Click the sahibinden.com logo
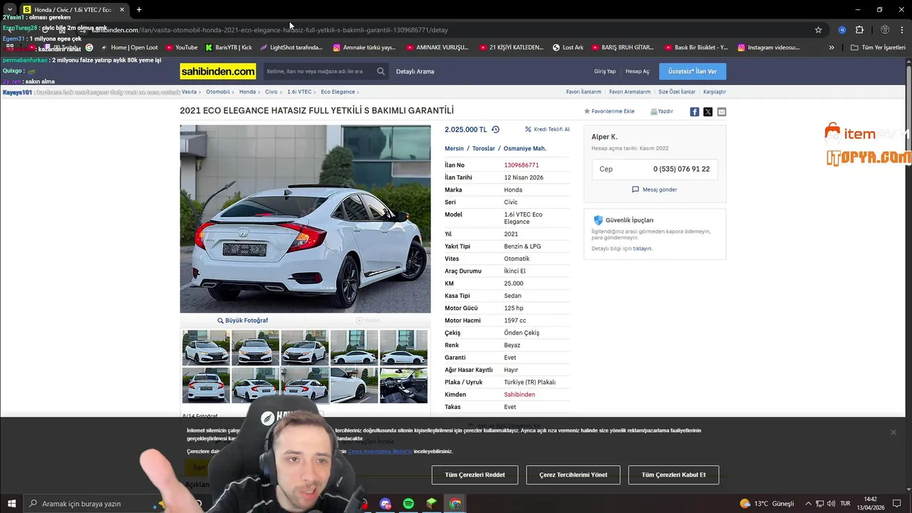The image size is (912, 513). (218, 71)
